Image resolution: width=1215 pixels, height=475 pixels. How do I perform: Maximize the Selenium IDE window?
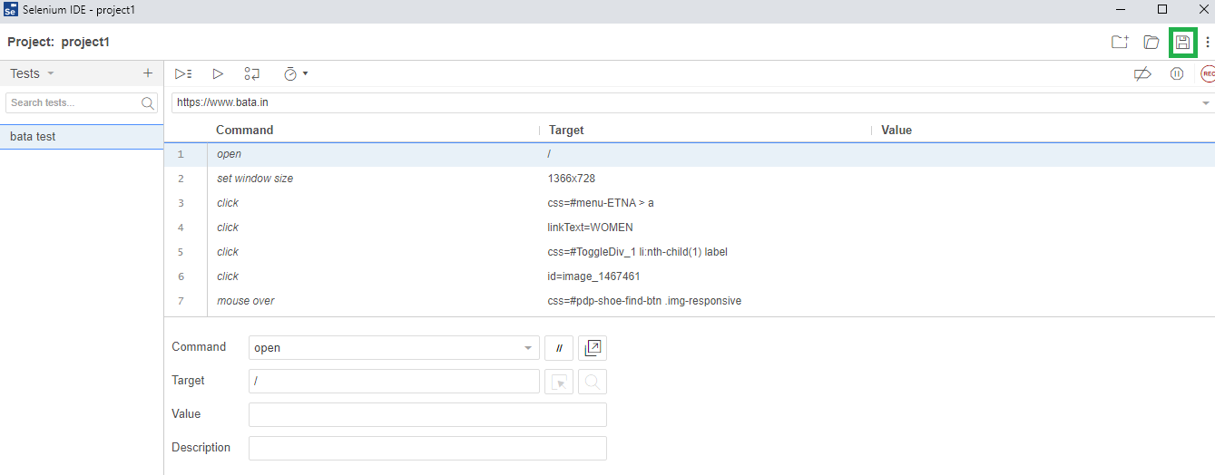pos(1162,9)
